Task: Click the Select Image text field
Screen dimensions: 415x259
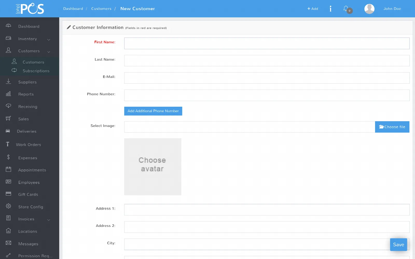Action: click(x=250, y=127)
